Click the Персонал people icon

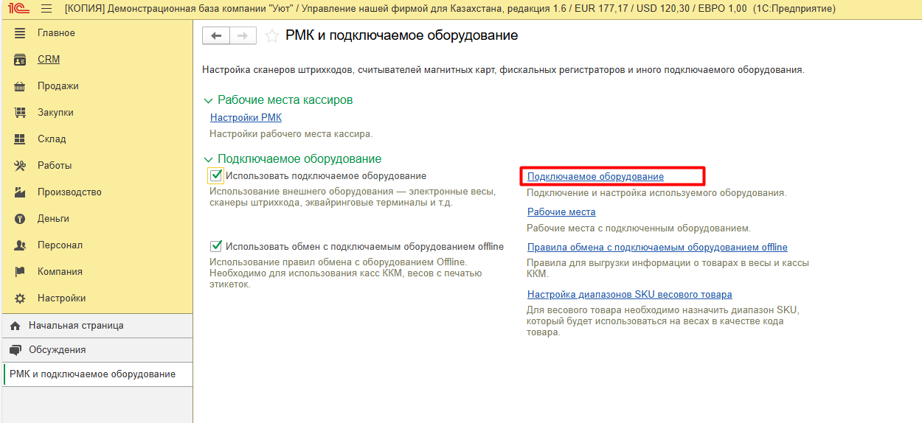click(x=21, y=245)
